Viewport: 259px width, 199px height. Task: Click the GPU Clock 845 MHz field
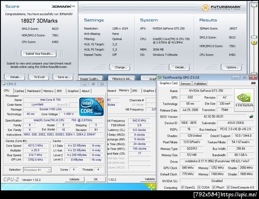click(188, 168)
